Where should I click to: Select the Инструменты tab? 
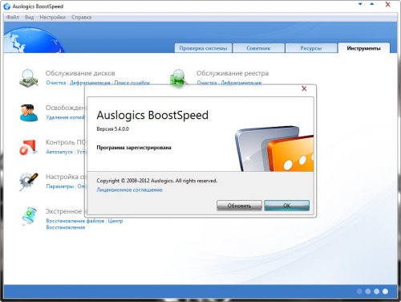coord(363,48)
